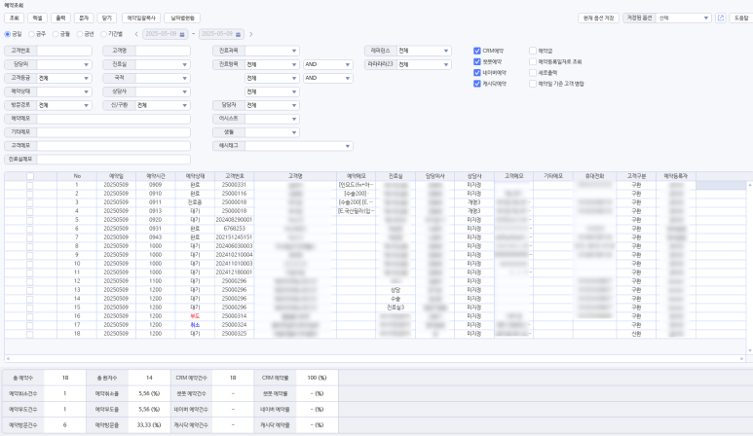The width and height of the screenshot is (753, 436).
Task: Uncheck the 똑똑예약 checkbox
Action: (477, 61)
